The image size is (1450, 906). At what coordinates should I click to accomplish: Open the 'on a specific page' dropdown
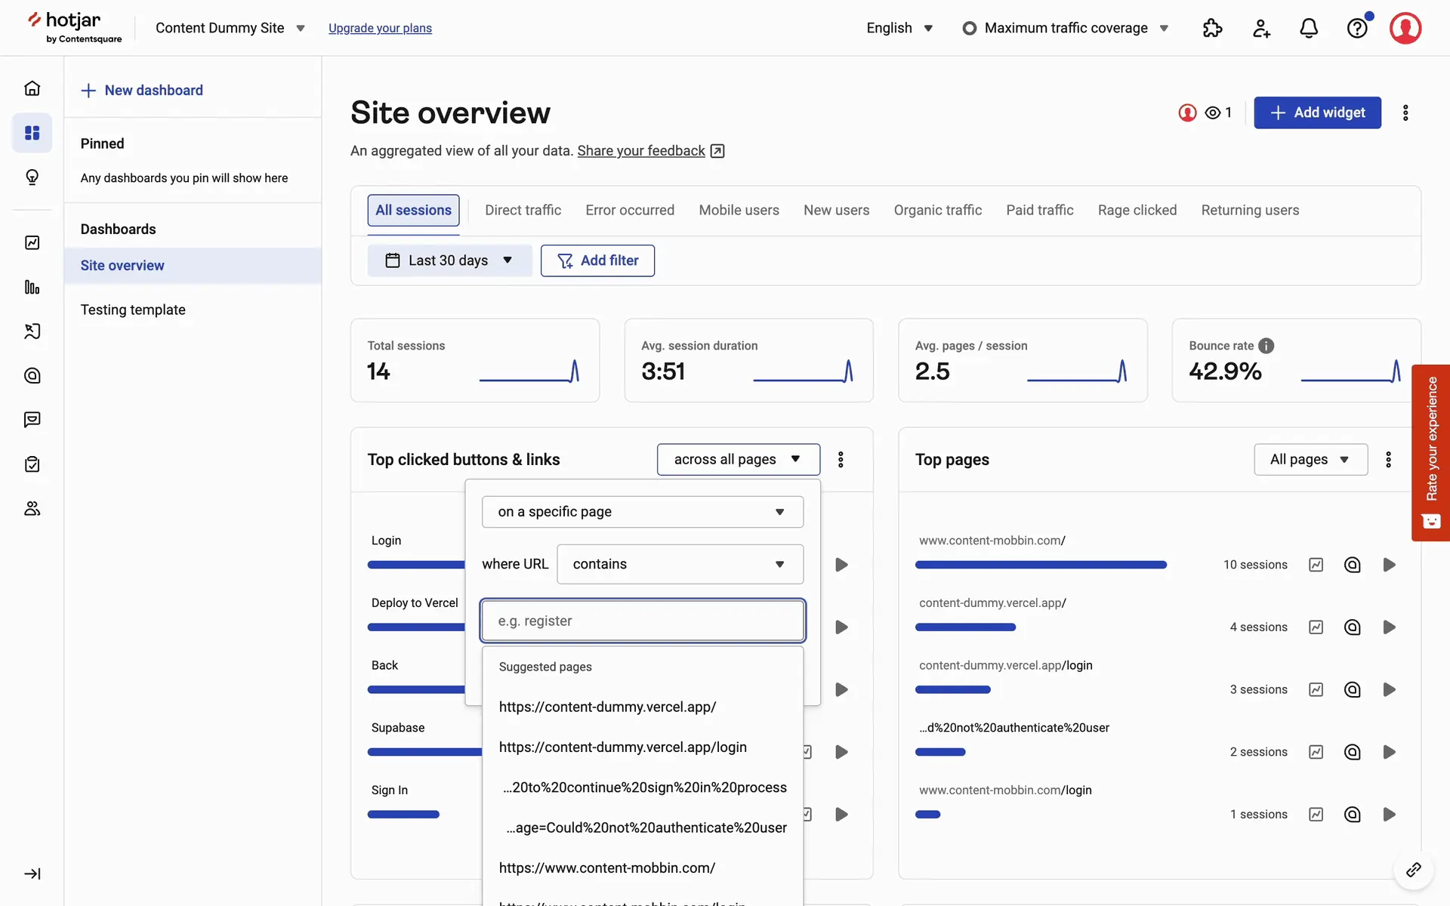tap(642, 512)
